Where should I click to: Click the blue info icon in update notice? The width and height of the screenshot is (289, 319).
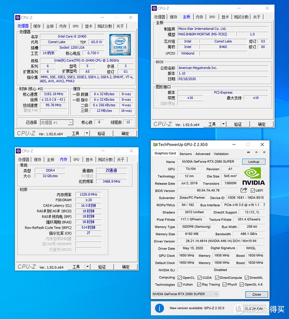tap(159, 308)
